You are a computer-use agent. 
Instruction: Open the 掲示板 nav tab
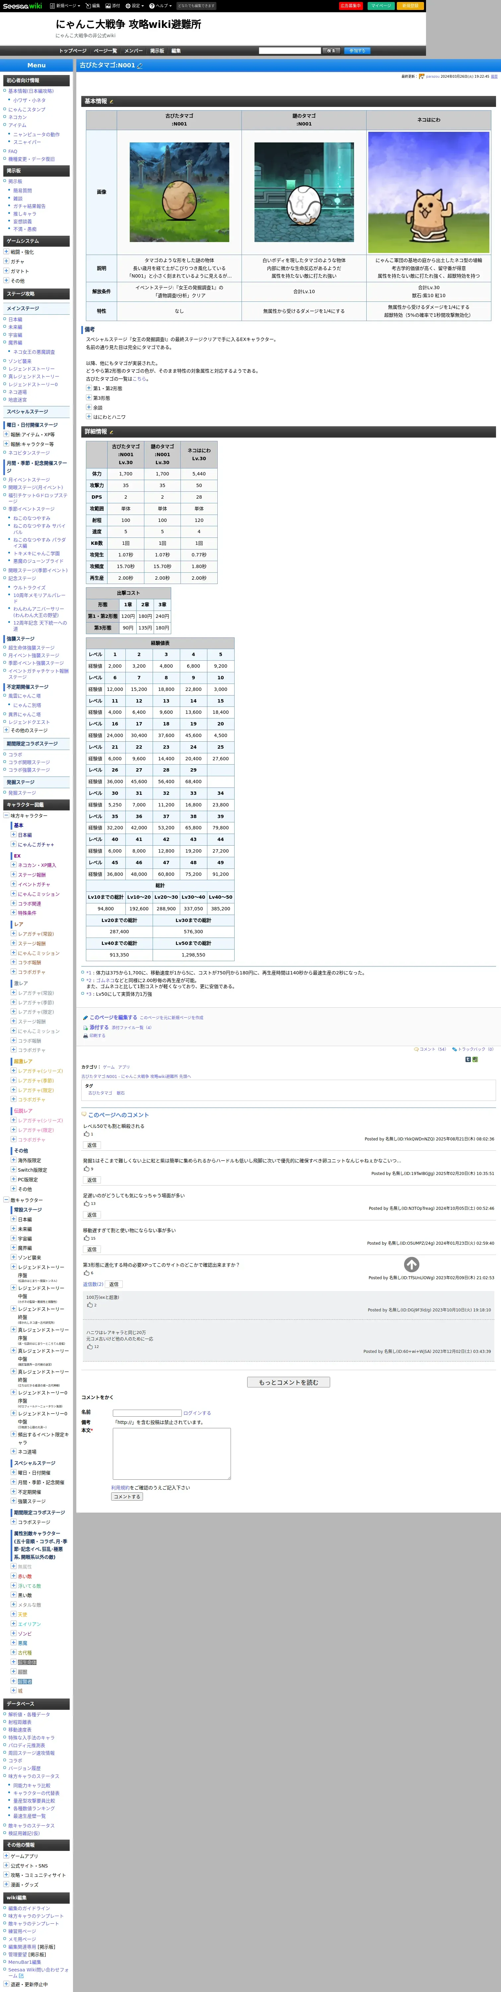[x=157, y=51]
